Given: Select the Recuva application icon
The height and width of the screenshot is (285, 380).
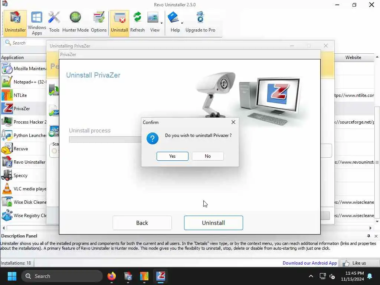Looking at the screenshot, I should [7, 148].
